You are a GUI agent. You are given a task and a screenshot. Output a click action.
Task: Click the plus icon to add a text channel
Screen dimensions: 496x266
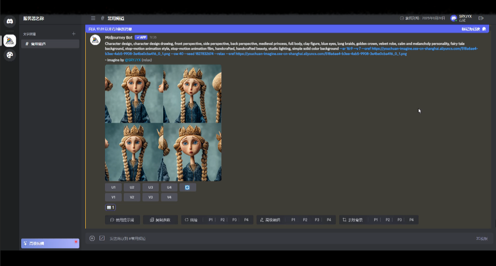[x=74, y=34]
